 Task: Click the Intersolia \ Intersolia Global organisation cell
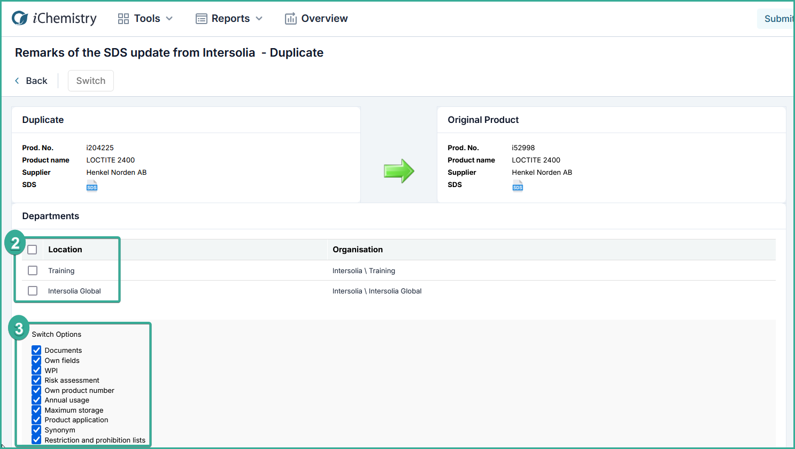coord(377,291)
